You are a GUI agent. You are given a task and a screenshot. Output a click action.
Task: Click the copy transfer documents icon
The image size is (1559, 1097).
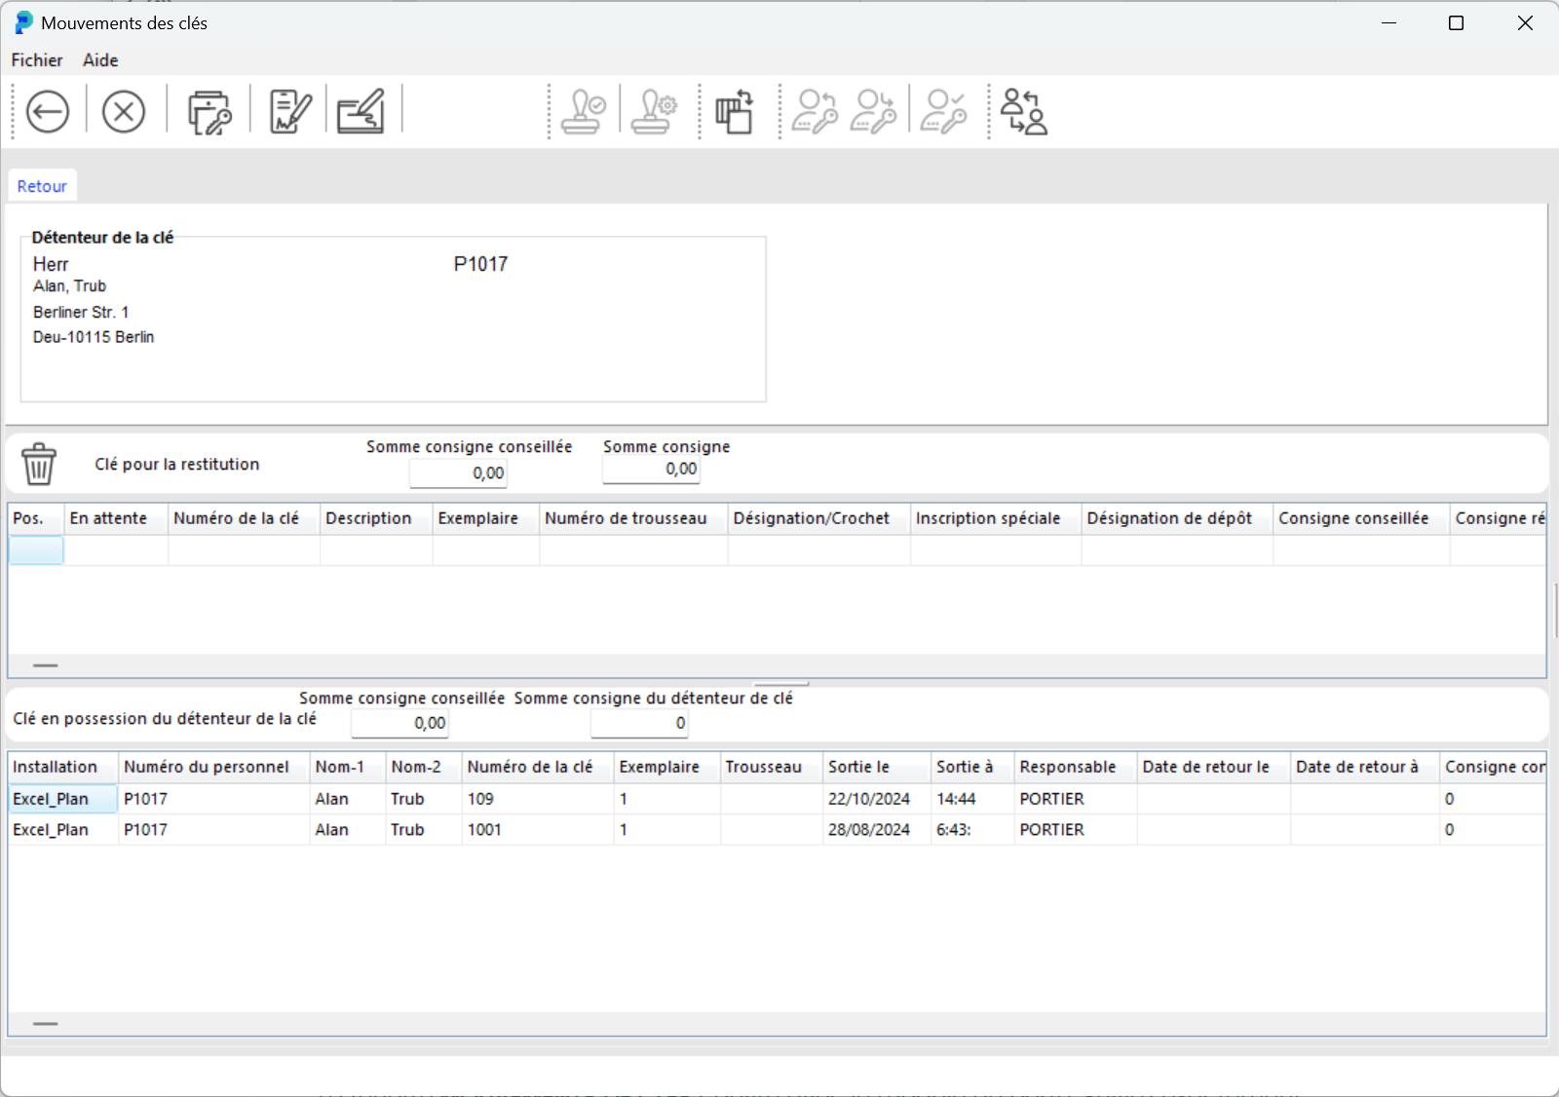pos(735,112)
